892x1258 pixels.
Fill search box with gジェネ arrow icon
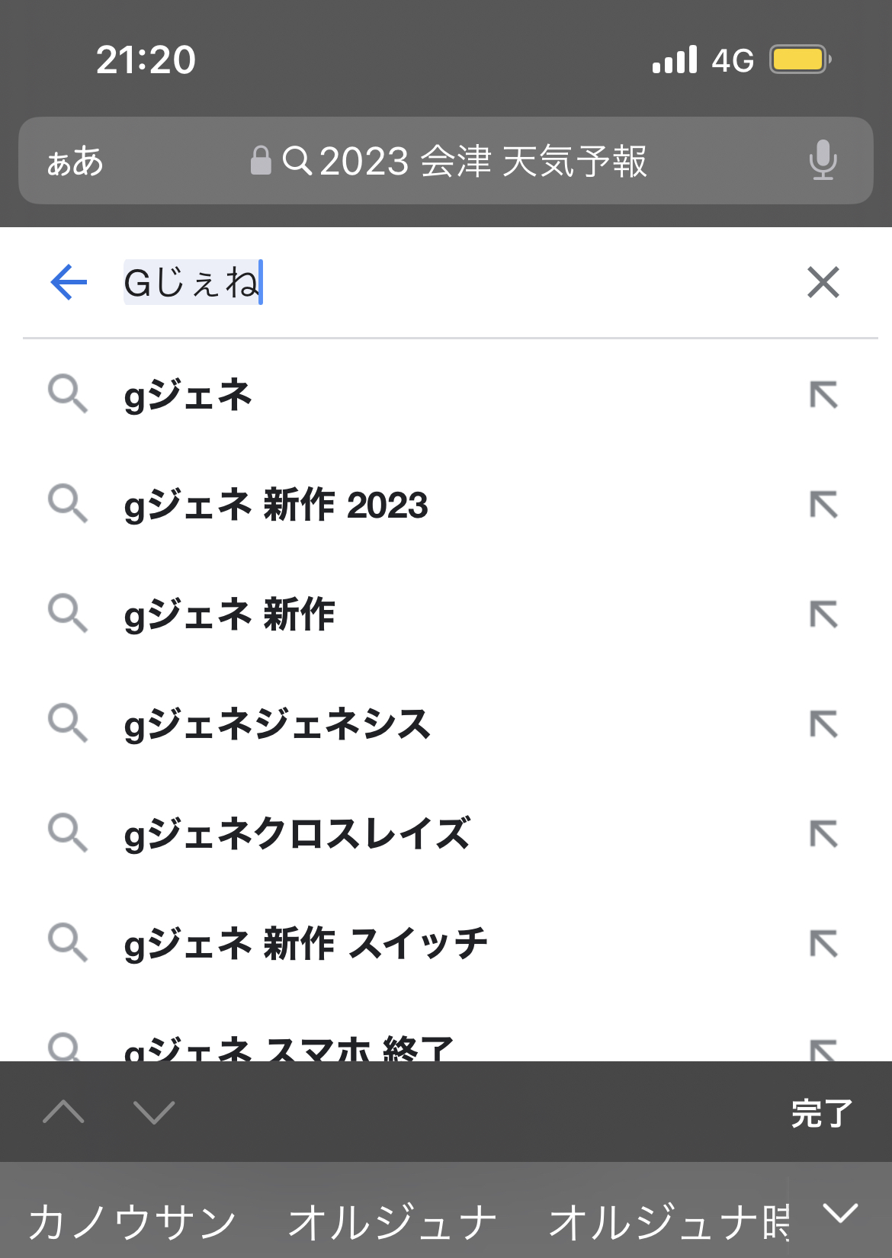[x=823, y=395]
